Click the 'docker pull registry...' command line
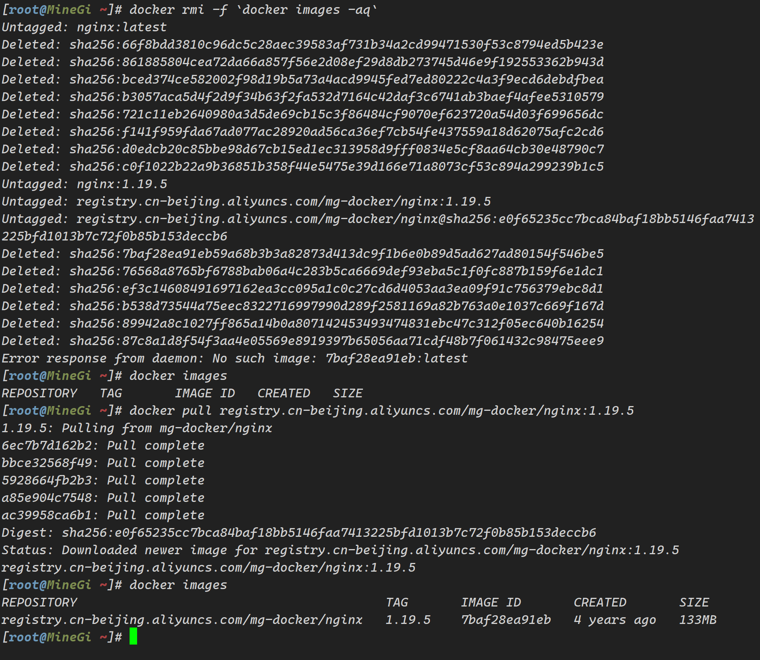 coord(317,410)
